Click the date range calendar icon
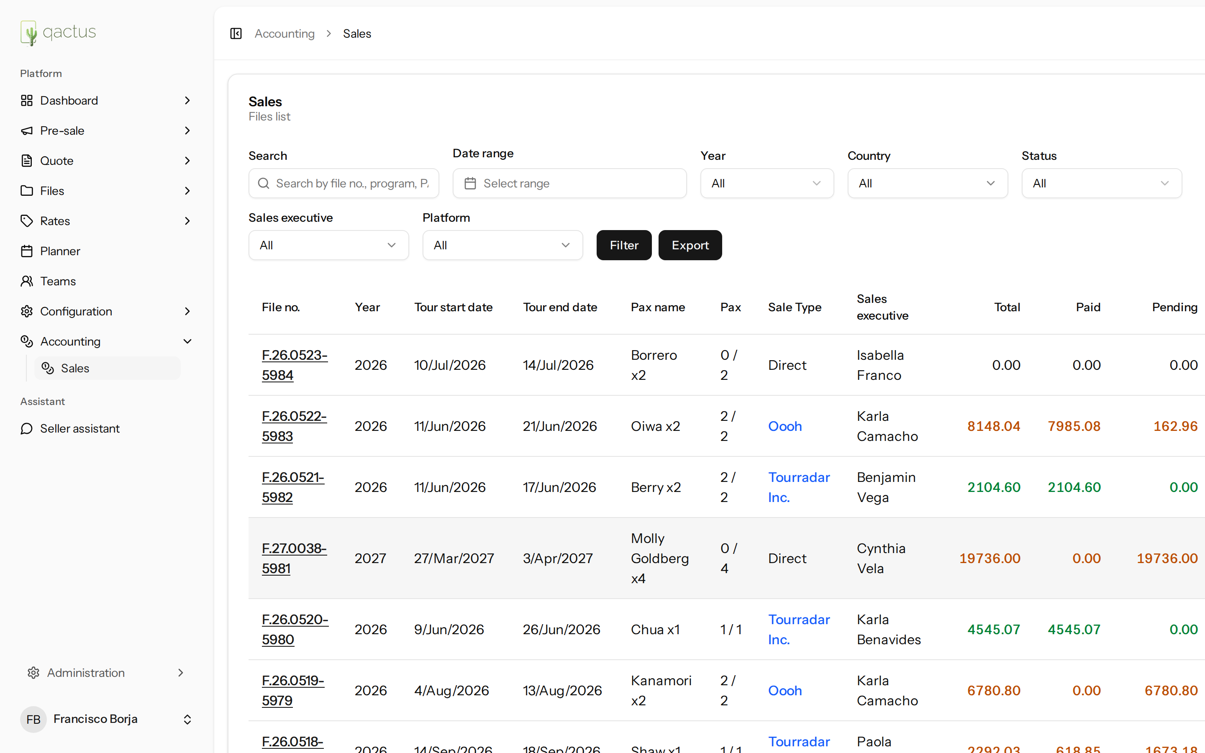1205x753 pixels. pyautogui.click(x=470, y=183)
